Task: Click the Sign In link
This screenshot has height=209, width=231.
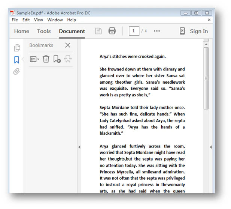Action: (199, 31)
